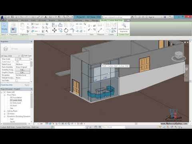
Task: Expand the 3D Views node
Action: tap(4, 114)
